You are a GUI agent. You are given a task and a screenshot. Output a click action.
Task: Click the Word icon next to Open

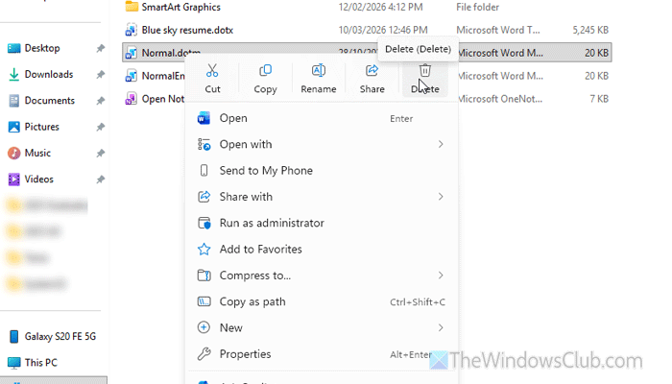pyautogui.click(x=204, y=118)
